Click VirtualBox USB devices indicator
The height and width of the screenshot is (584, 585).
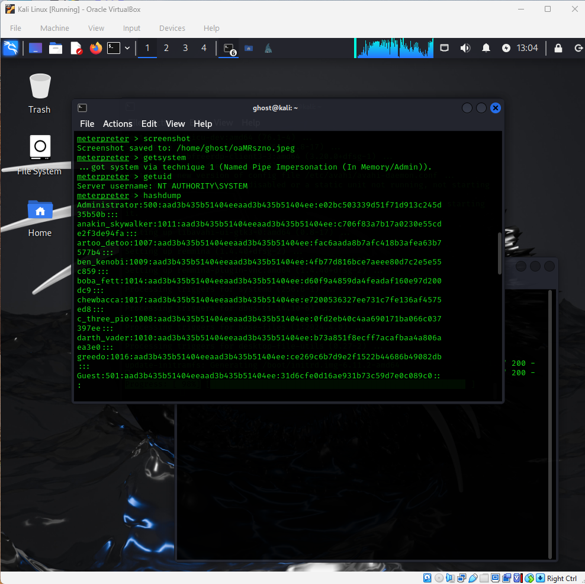coord(473,578)
